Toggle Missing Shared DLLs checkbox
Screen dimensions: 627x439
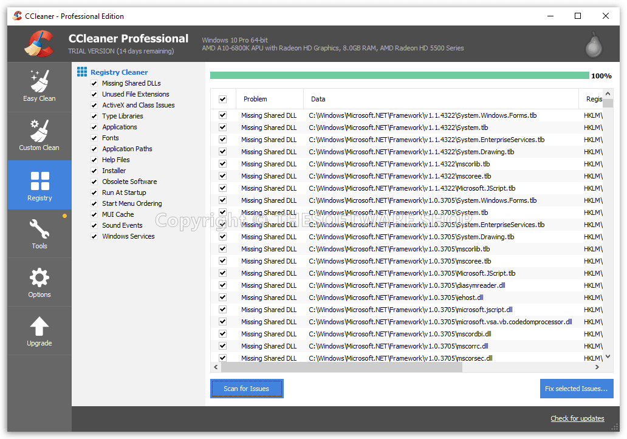(94, 83)
